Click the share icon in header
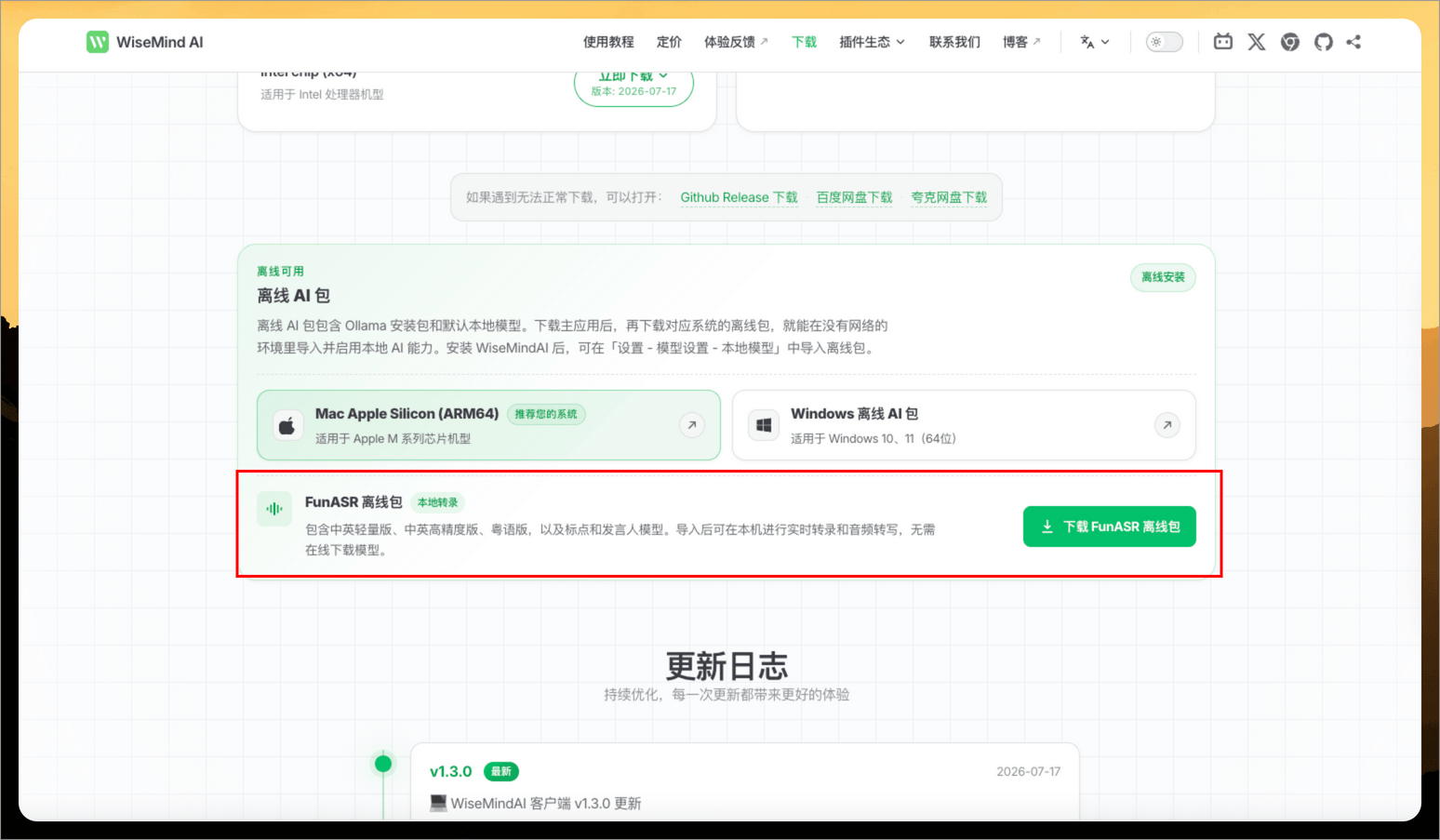The height and width of the screenshot is (840, 1440). pos(1354,42)
